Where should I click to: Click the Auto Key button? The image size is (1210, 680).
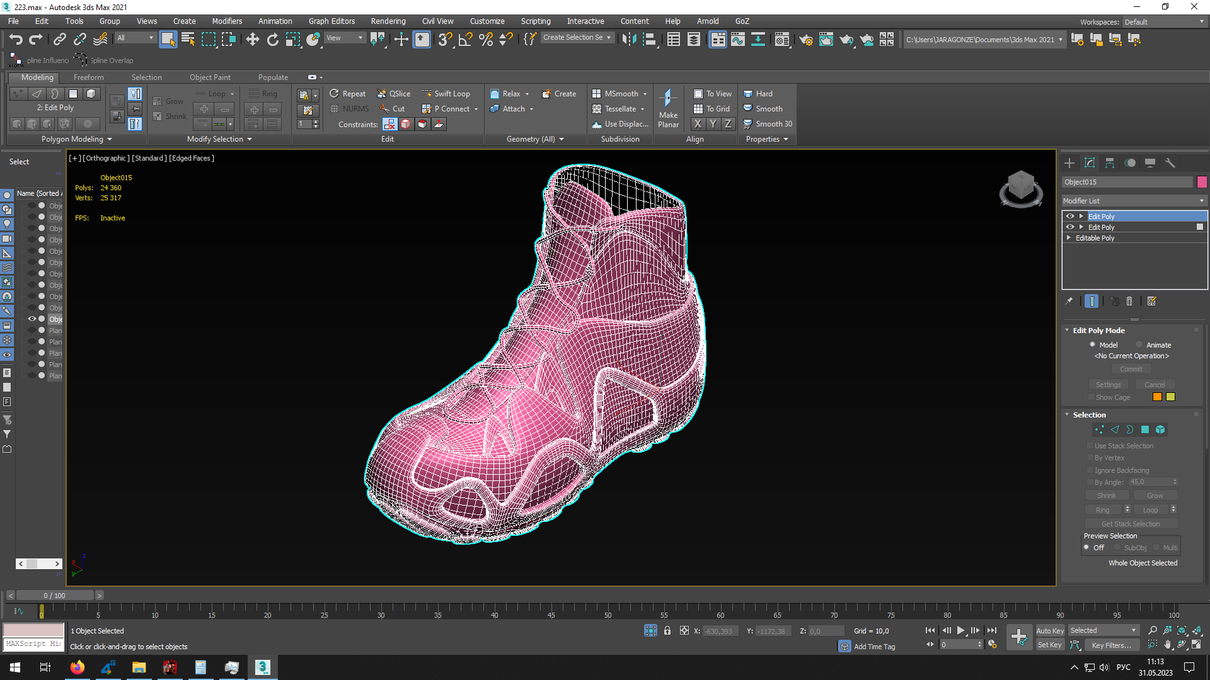(x=1049, y=631)
